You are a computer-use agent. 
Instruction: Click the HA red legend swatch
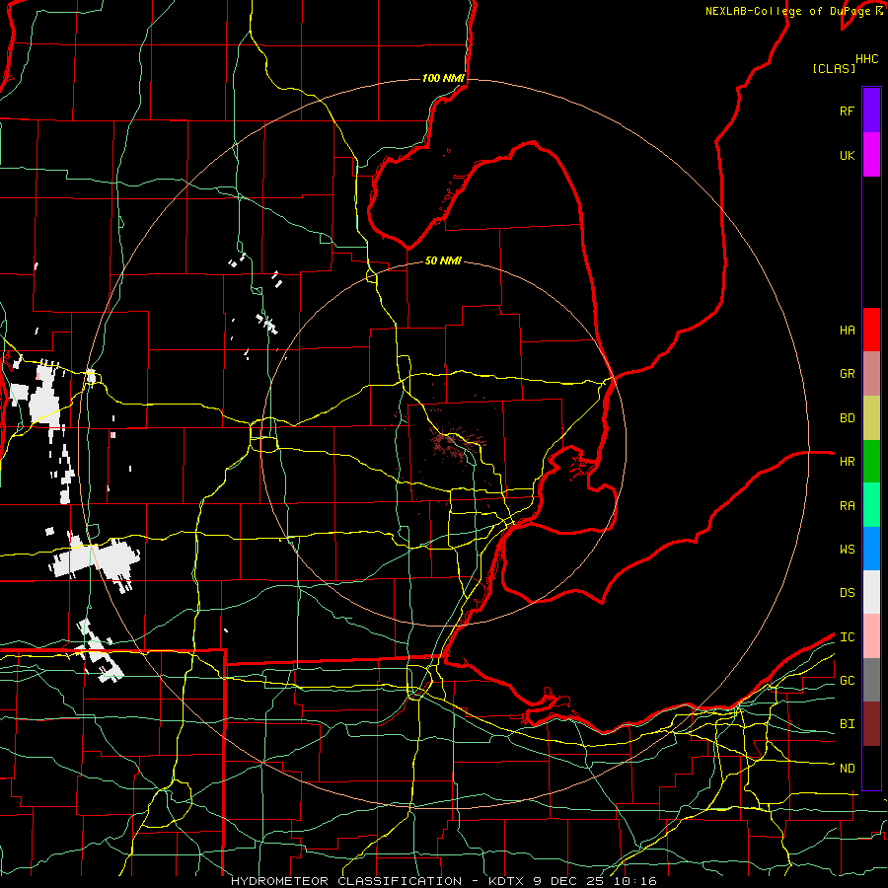click(871, 330)
